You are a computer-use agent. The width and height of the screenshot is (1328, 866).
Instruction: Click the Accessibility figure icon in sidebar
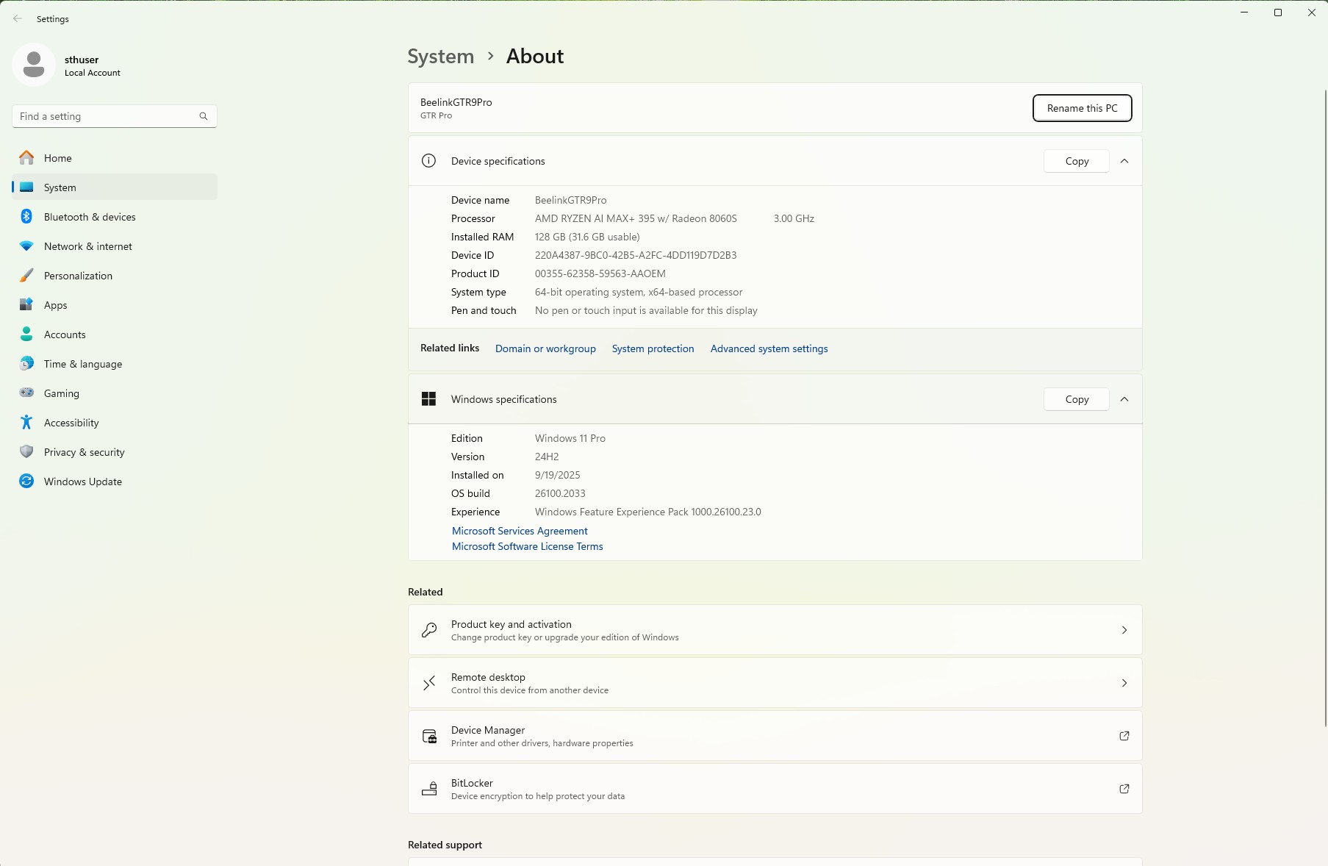click(x=26, y=423)
